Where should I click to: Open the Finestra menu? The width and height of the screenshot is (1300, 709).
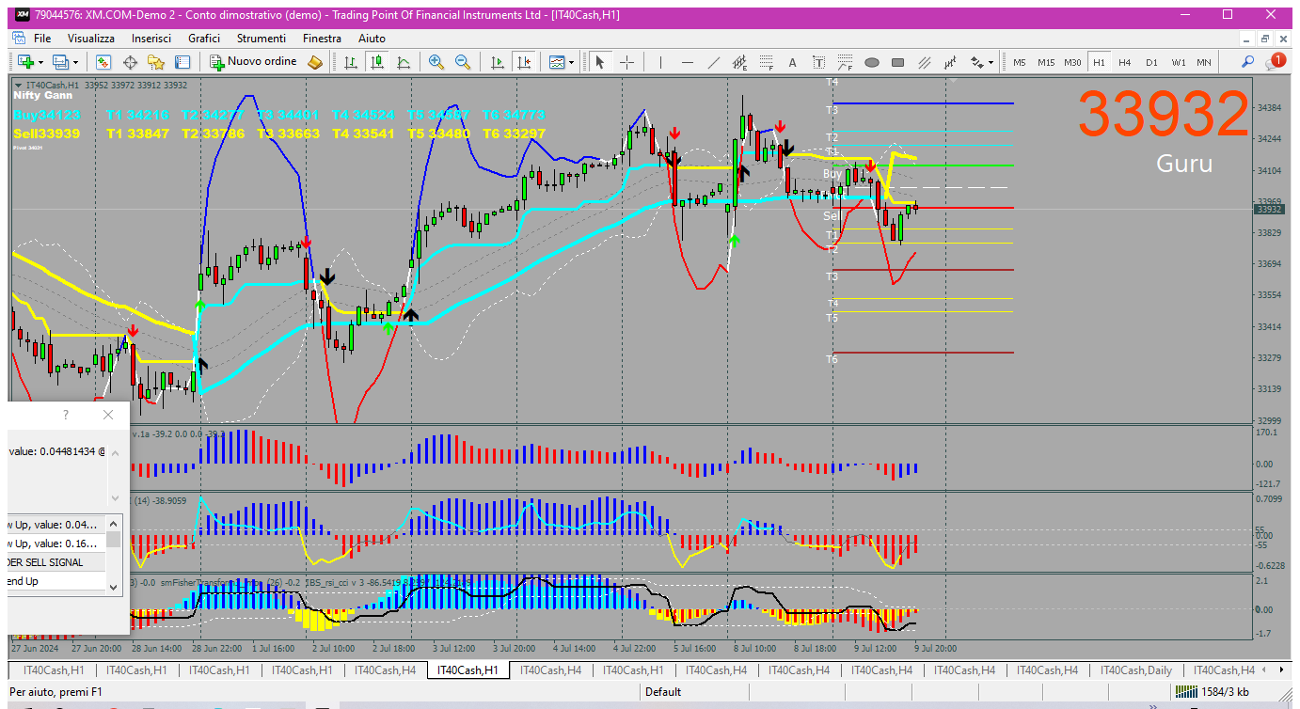point(322,39)
